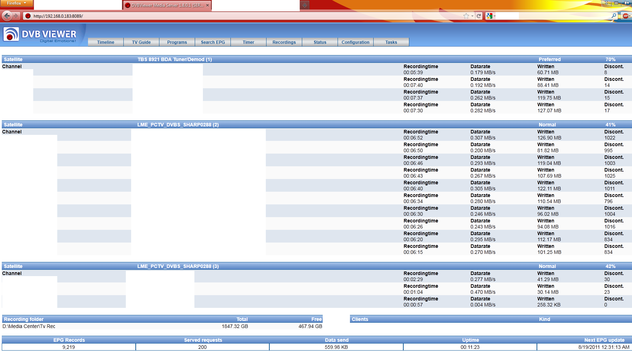Open the Status page
This screenshot has width=632, height=352.
coord(320,42)
